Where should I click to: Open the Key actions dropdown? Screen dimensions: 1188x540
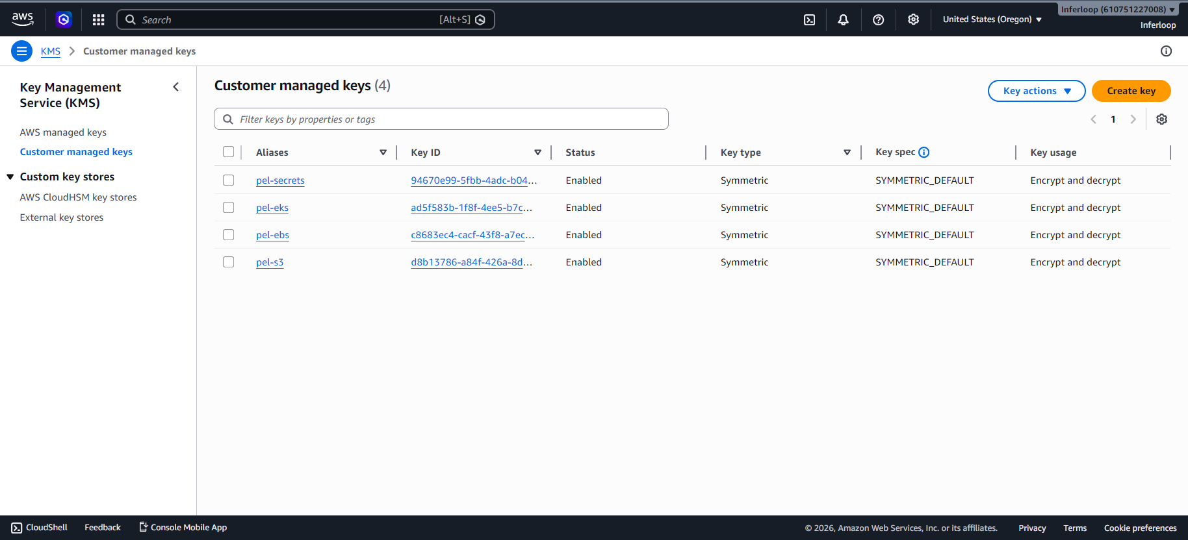(x=1037, y=91)
